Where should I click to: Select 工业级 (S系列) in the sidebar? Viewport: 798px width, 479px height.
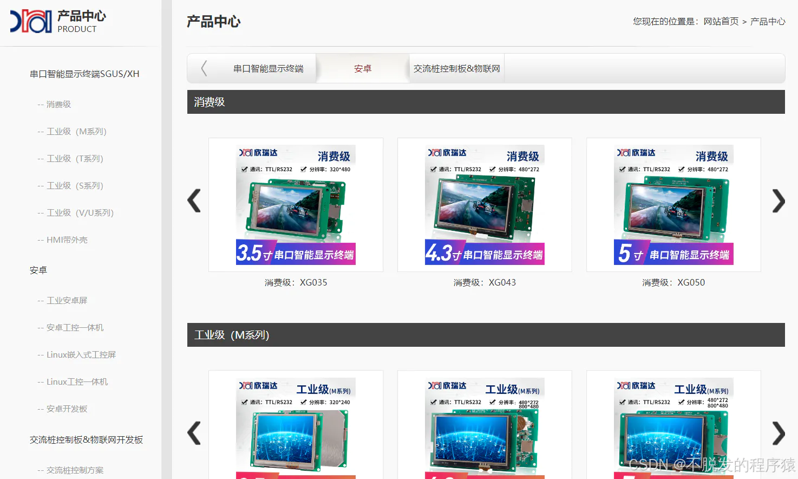point(75,185)
